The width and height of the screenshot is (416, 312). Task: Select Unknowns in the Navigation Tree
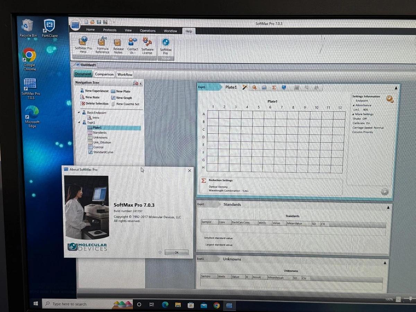98,137
